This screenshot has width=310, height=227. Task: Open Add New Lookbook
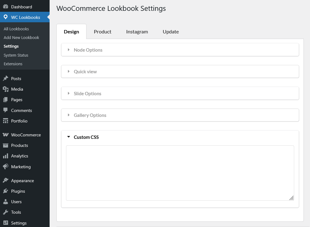pos(21,37)
